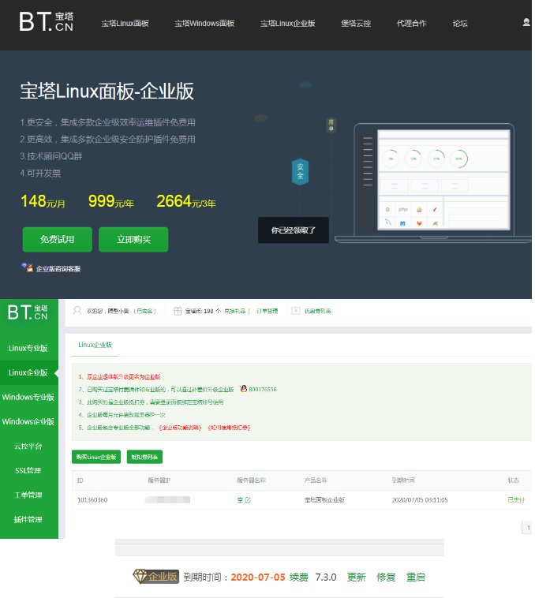The image size is (535, 598).
Task: Click the diamond 企业版 badge icon
Action: 155,576
